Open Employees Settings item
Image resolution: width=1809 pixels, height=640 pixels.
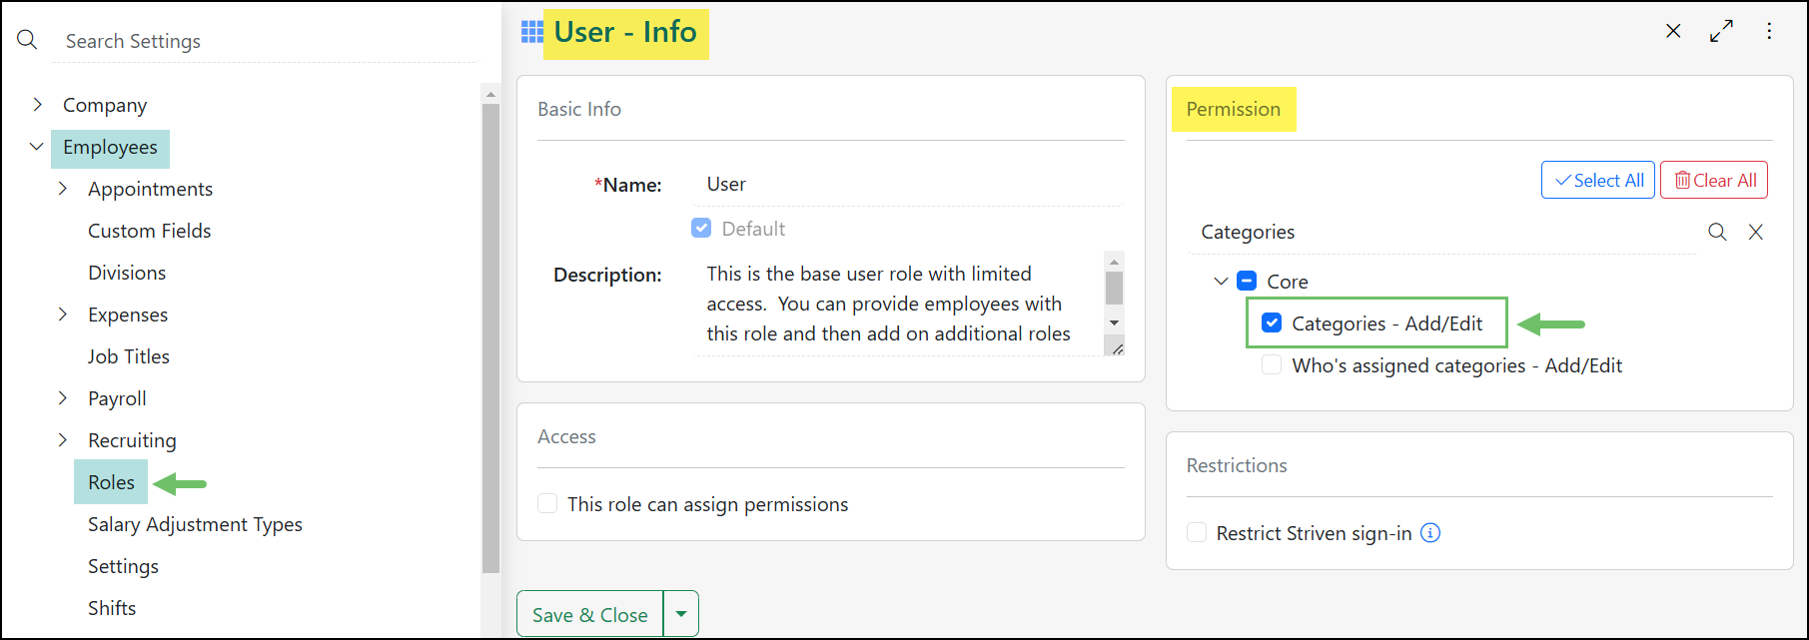123,566
